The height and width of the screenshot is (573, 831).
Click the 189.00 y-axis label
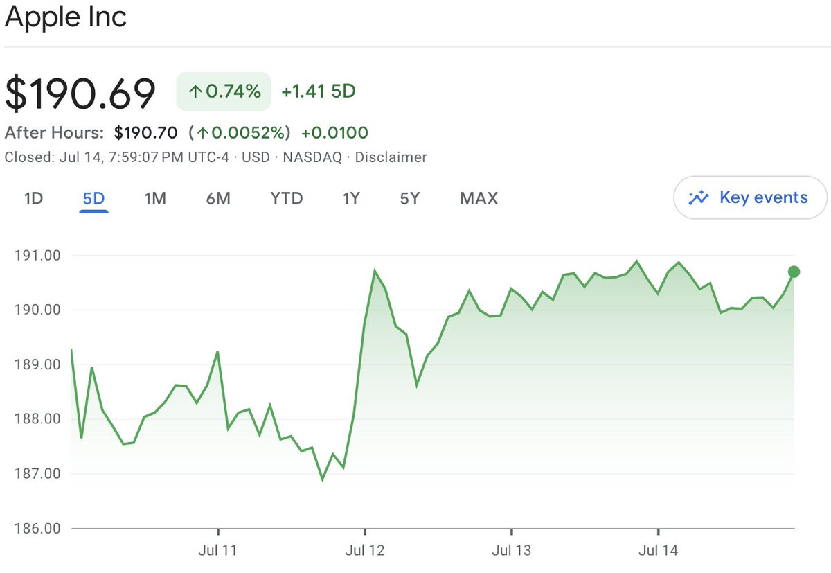[37, 364]
